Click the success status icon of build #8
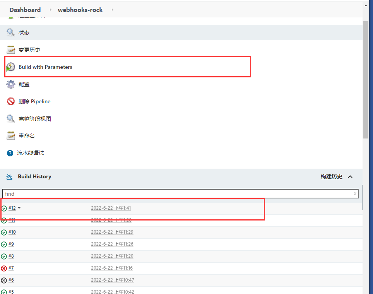 pyautogui.click(x=4, y=256)
